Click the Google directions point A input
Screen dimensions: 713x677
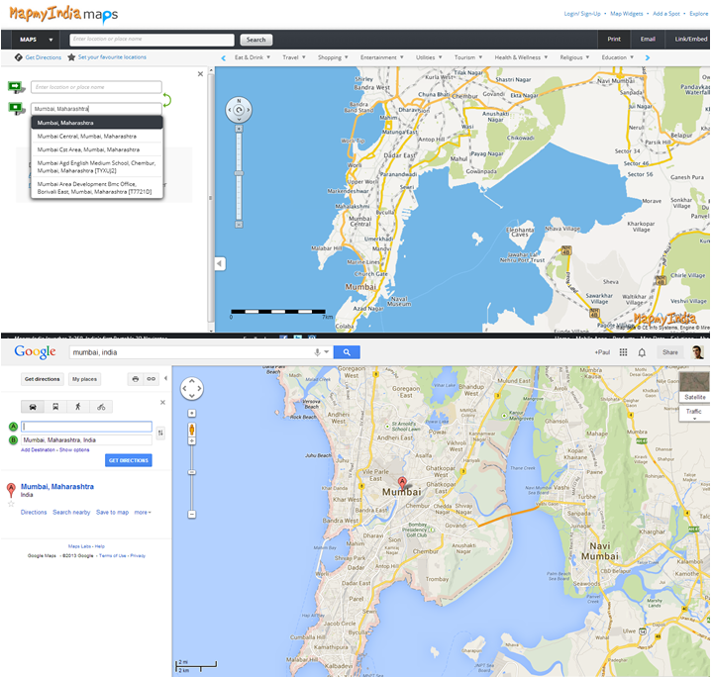click(x=86, y=427)
